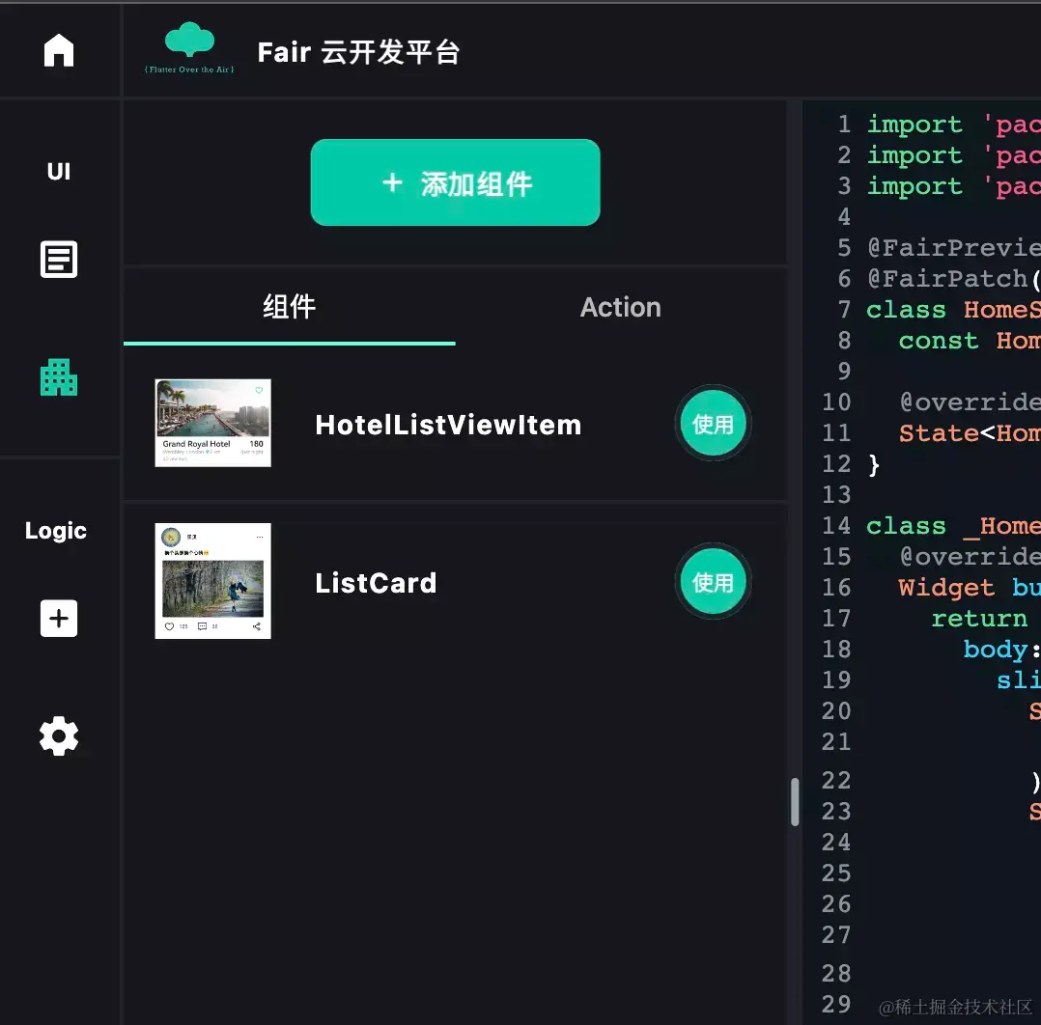
Task: Click line 8 const code line
Action: click(x=970, y=341)
